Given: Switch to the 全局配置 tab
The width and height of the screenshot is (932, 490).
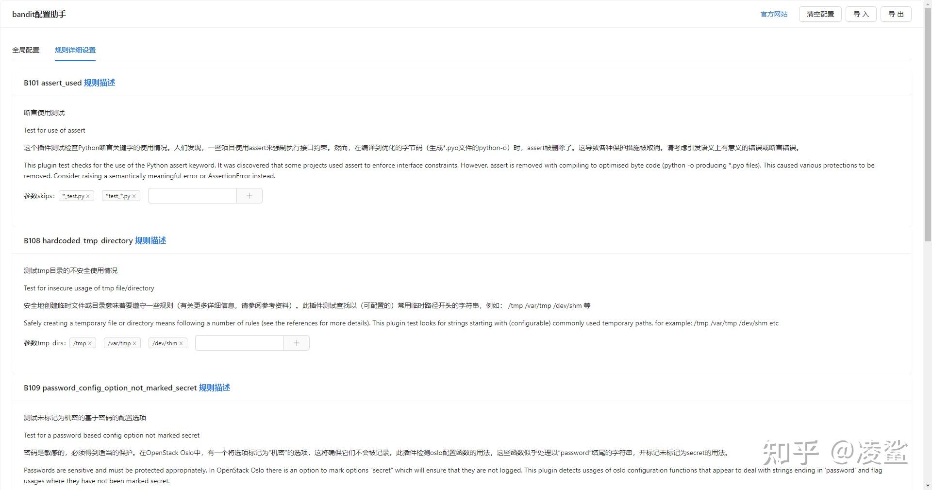Looking at the screenshot, I should [26, 50].
